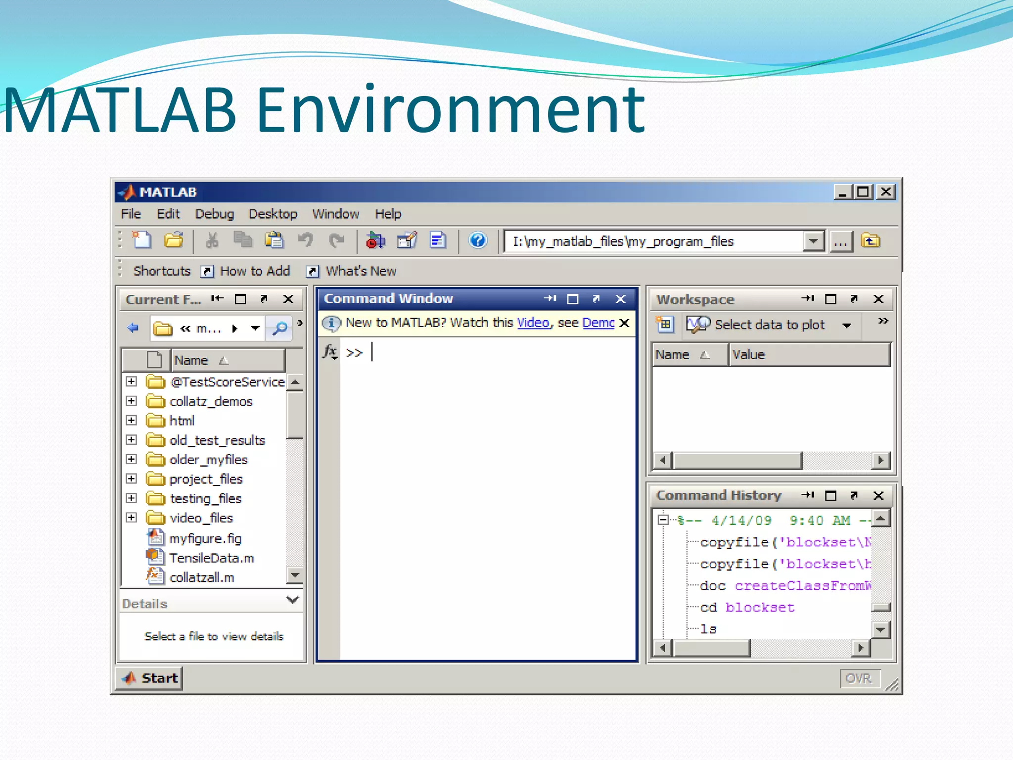Click new variable icon in Workspace

665,325
